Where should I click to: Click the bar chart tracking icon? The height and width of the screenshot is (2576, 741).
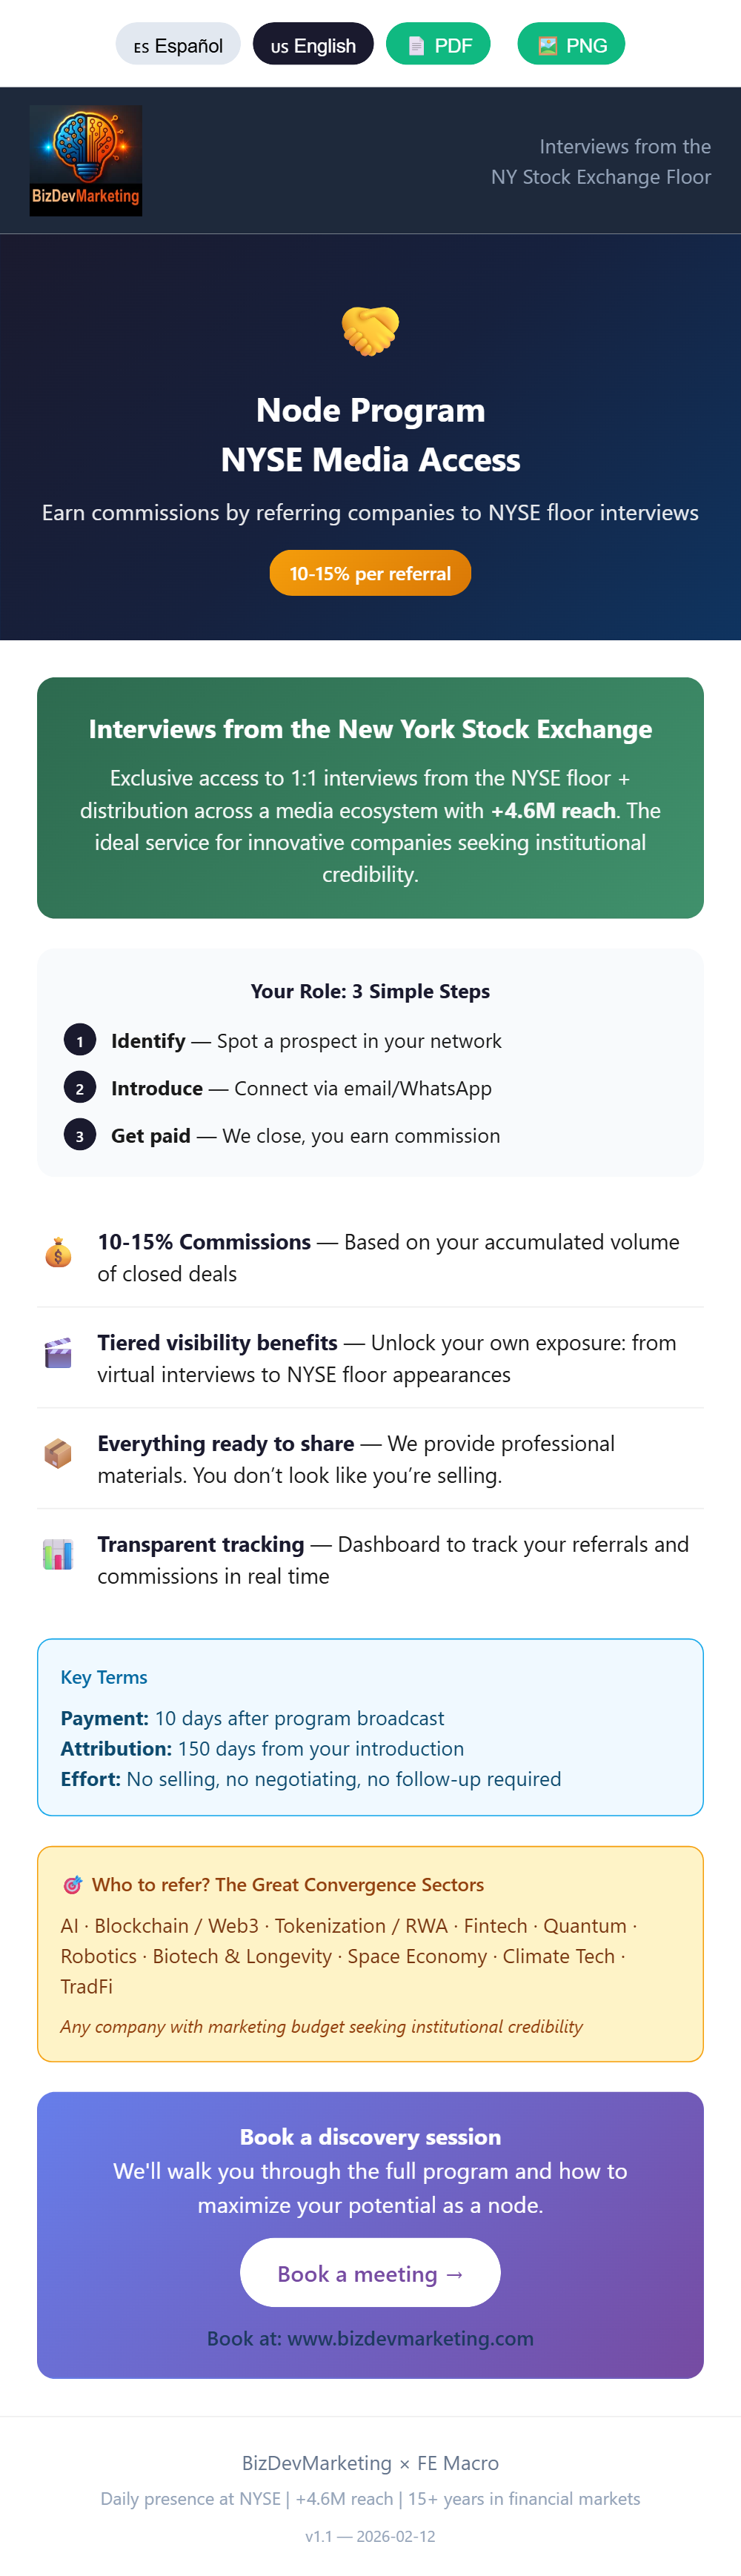pyautogui.click(x=58, y=1554)
